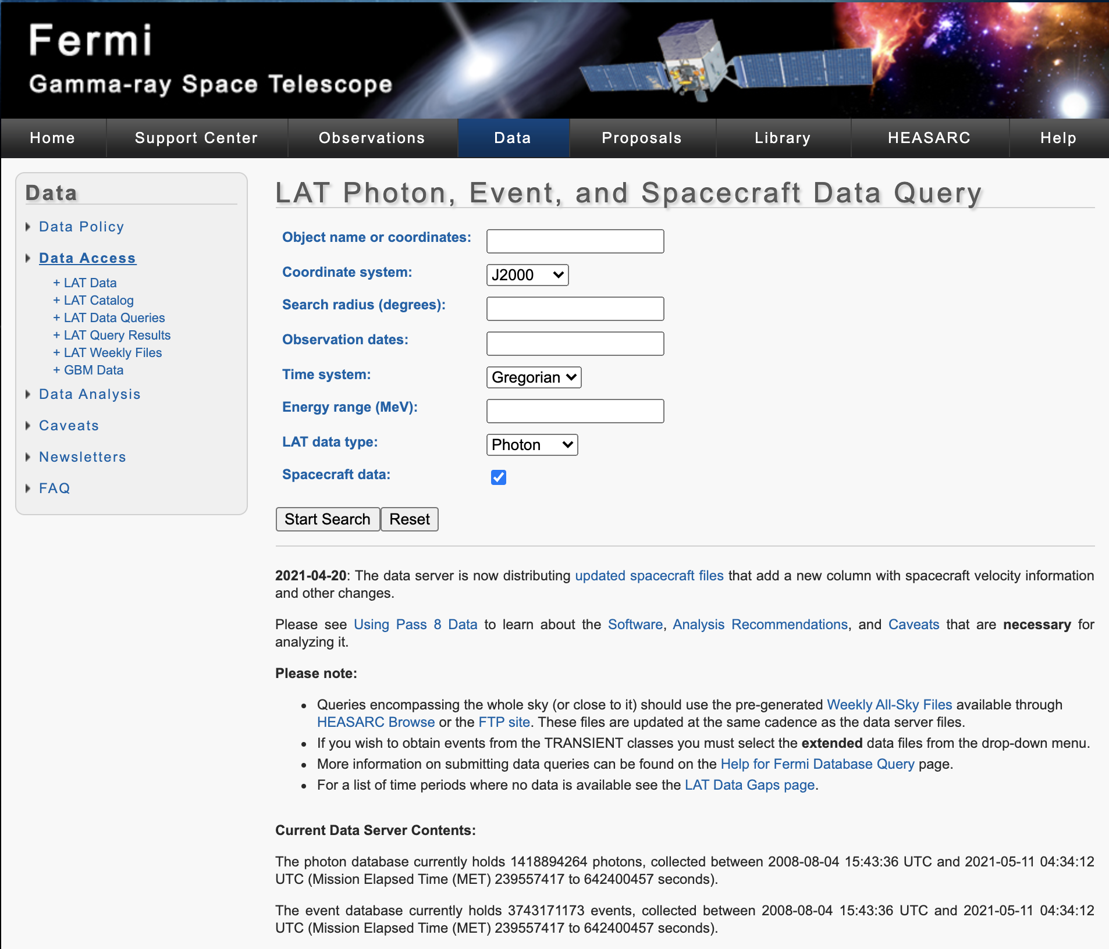The height and width of the screenshot is (949, 1109).
Task: Click the Fermi Gamma-ray Space Telescope banner logo
Action: tap(211, 59)
